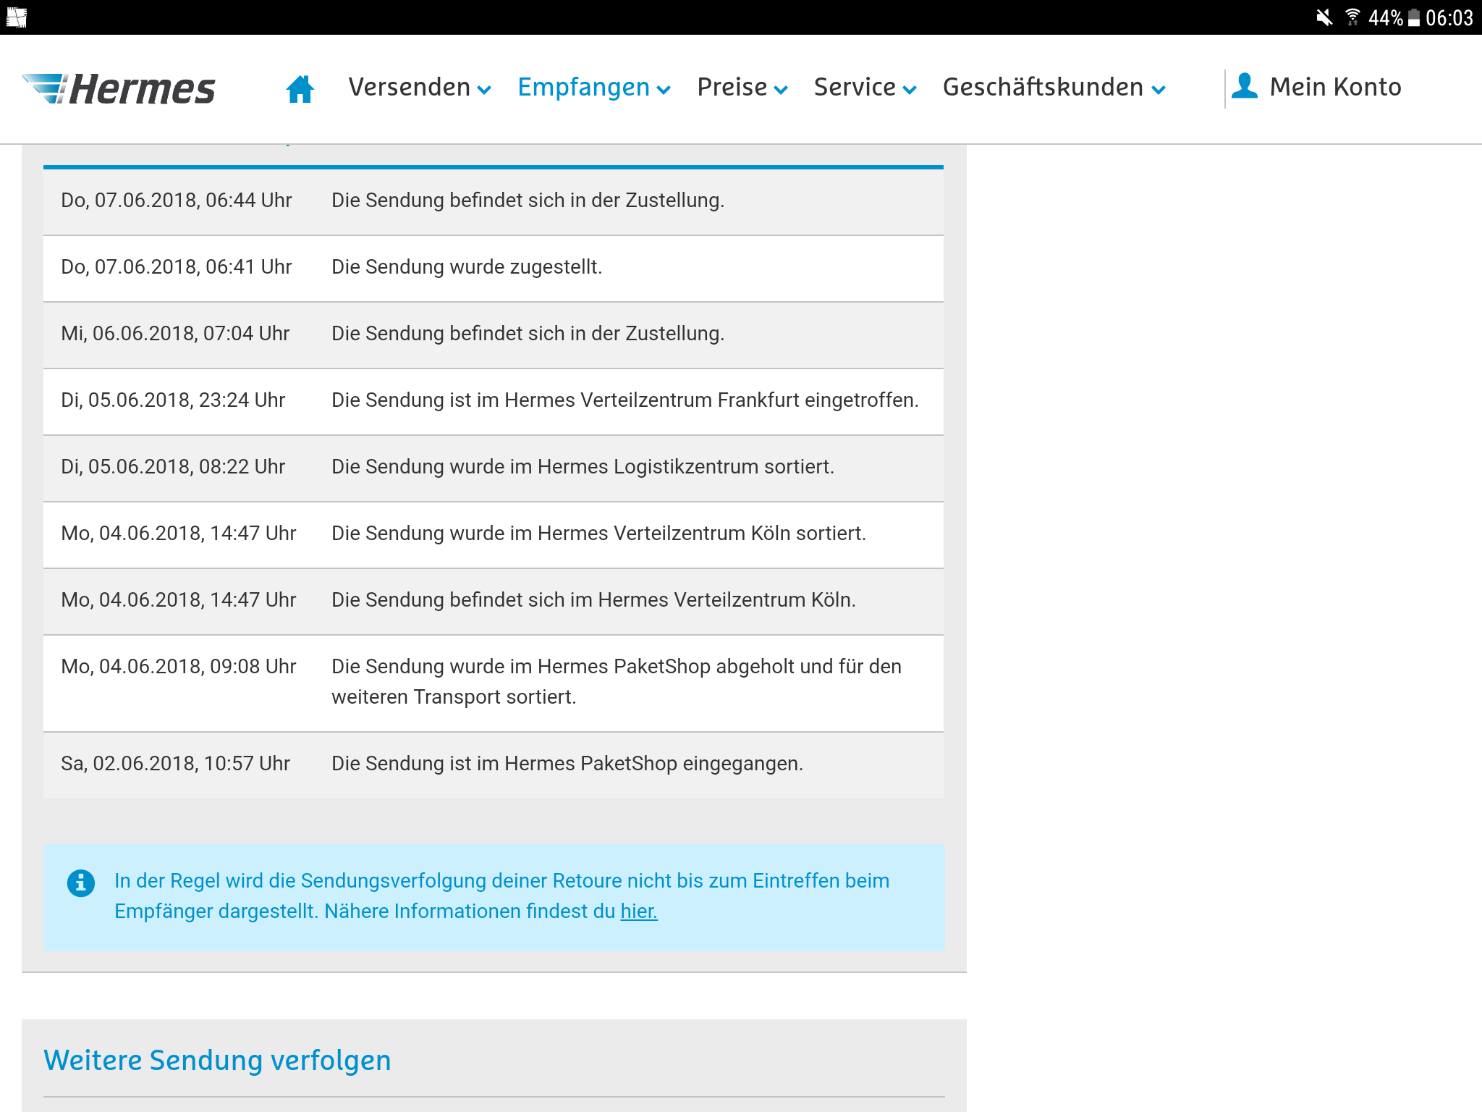The width and height of the screenshot is (1482, 1112).
Task: Expand the Empfangen dropdown chevron
Action: [664, 90]
